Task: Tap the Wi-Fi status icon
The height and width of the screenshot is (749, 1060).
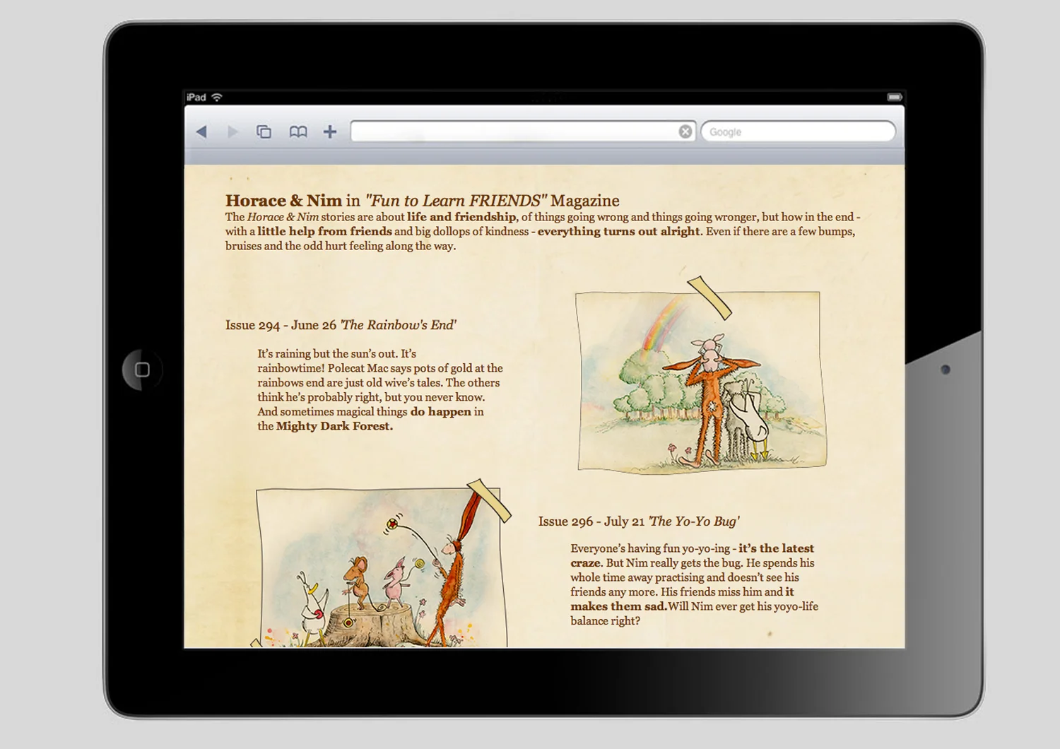Action: [217, 97]
